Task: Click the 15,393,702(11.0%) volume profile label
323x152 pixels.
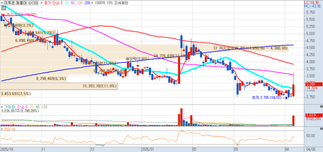Action: tap(100, 86)
